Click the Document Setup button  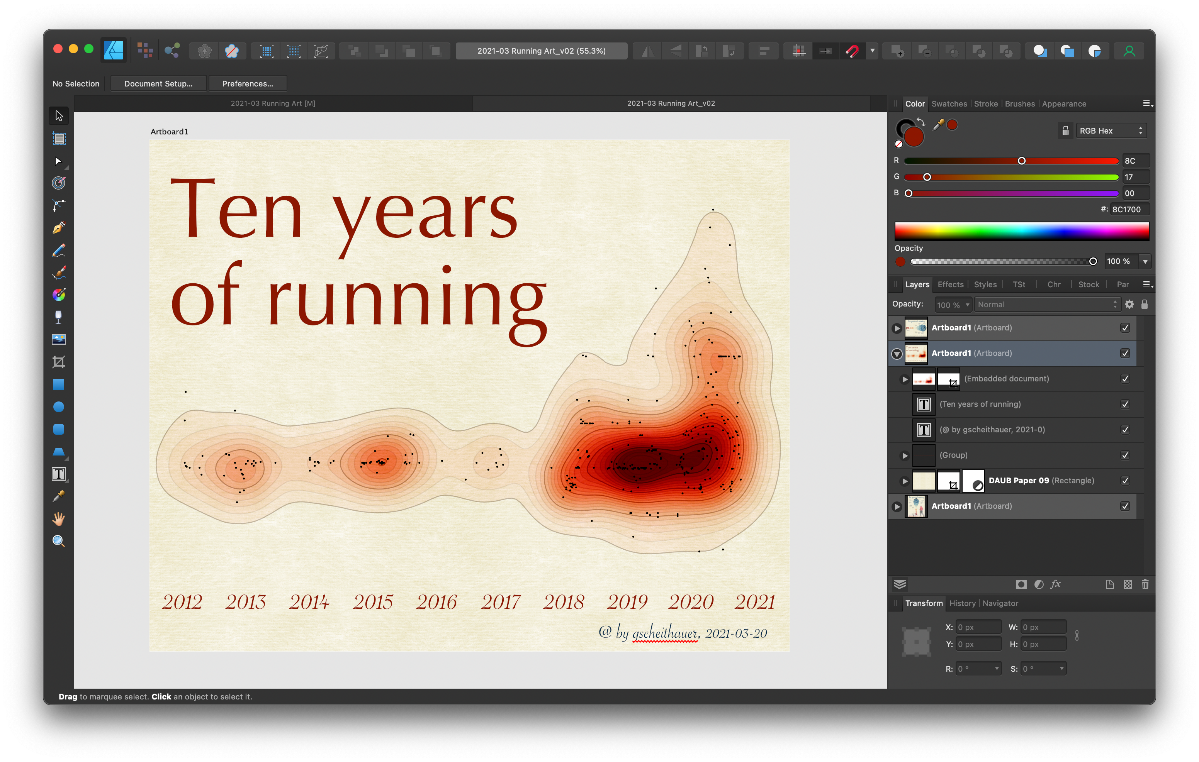pos(158,84)
